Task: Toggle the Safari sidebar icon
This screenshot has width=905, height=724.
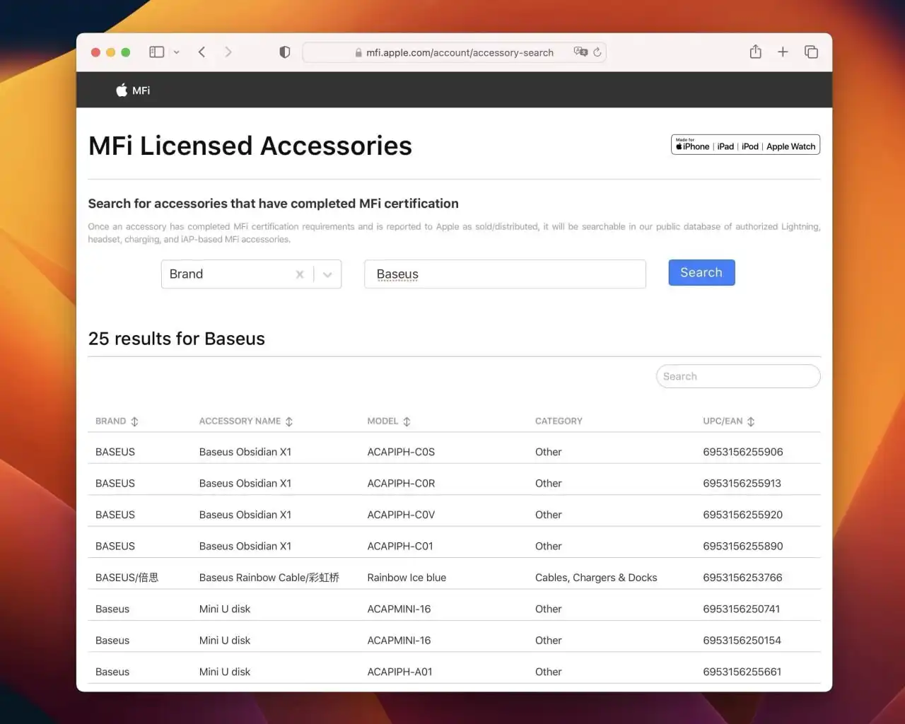Action: point(157,52)
